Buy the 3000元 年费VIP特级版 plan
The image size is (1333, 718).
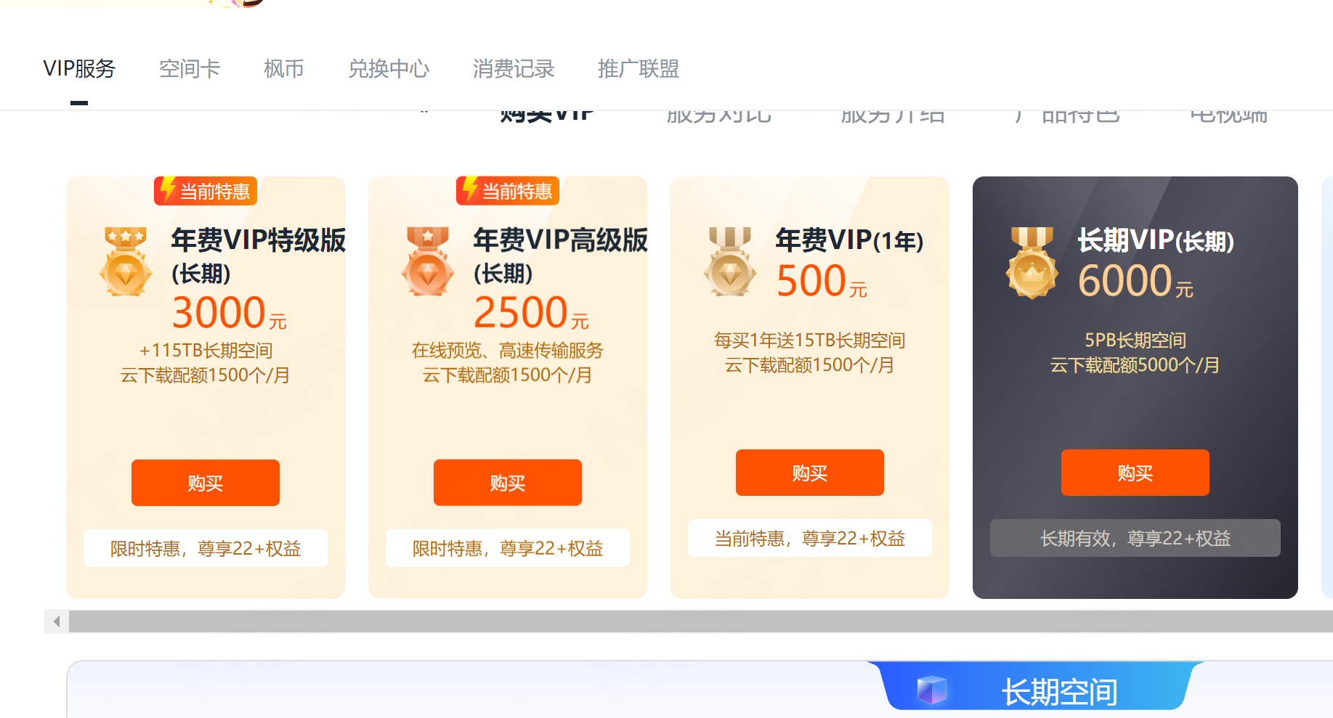point(206,483)
